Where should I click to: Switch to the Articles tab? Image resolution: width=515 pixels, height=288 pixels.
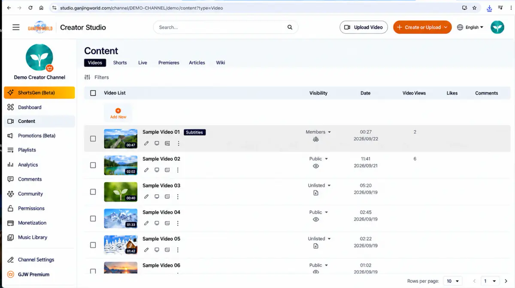click(x=197, y=63)
